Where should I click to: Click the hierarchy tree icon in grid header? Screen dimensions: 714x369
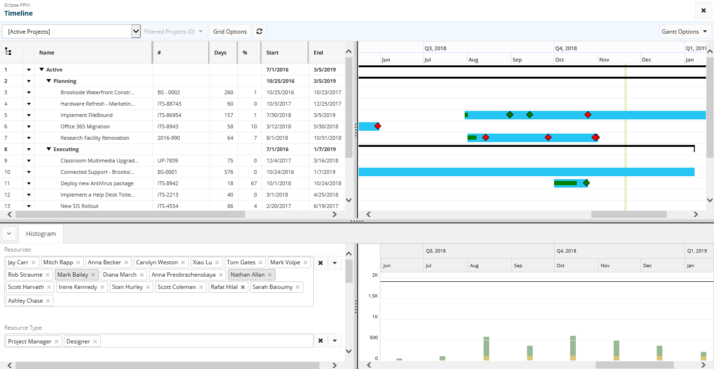tap(8, 52)
